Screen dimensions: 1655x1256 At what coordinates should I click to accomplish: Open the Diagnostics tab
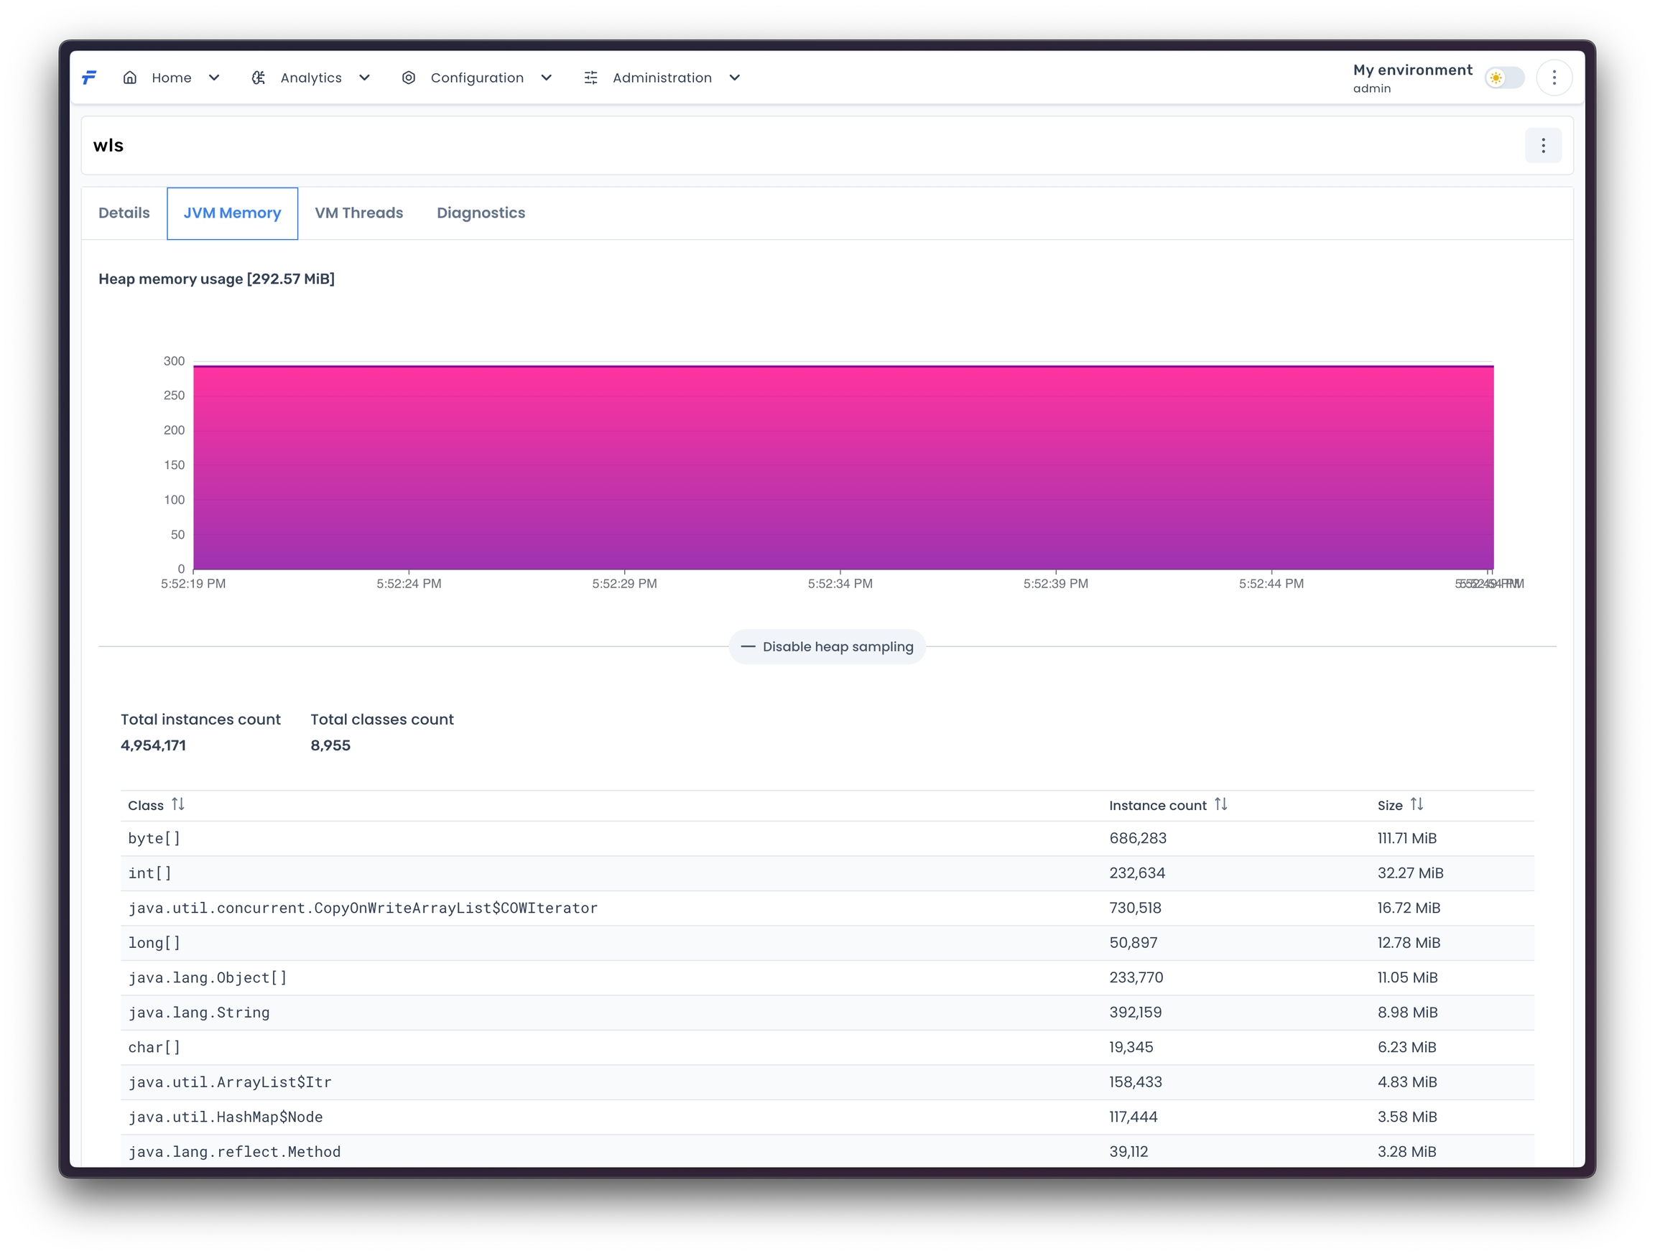pyautogui.click(x=481, y=213)
